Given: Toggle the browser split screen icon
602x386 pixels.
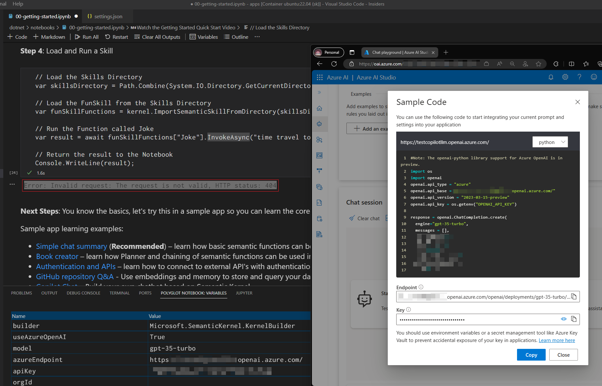Looking at the screenshot, I should click(x=571, y=64).
